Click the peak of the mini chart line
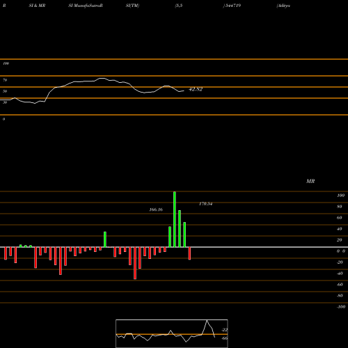Image resolution: width=348 pixels, height=348 pixels. [207, 320]
